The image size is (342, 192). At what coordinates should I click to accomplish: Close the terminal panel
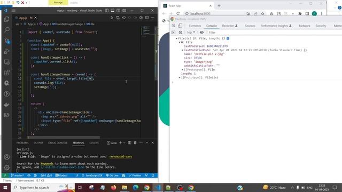(153, 143)
